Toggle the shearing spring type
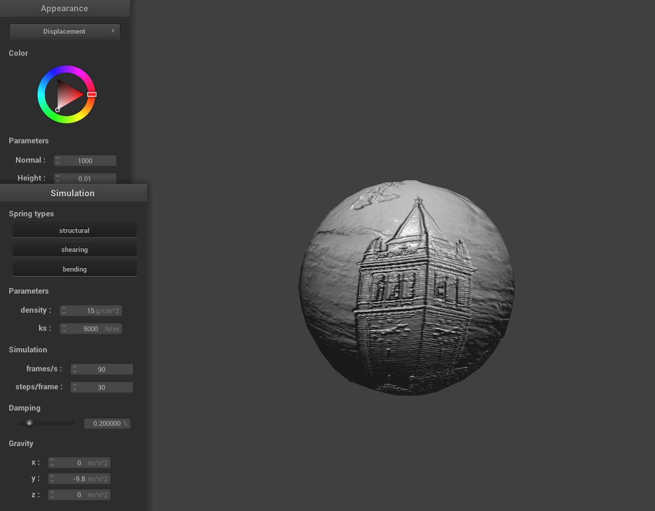 click(x=74, y=249)
